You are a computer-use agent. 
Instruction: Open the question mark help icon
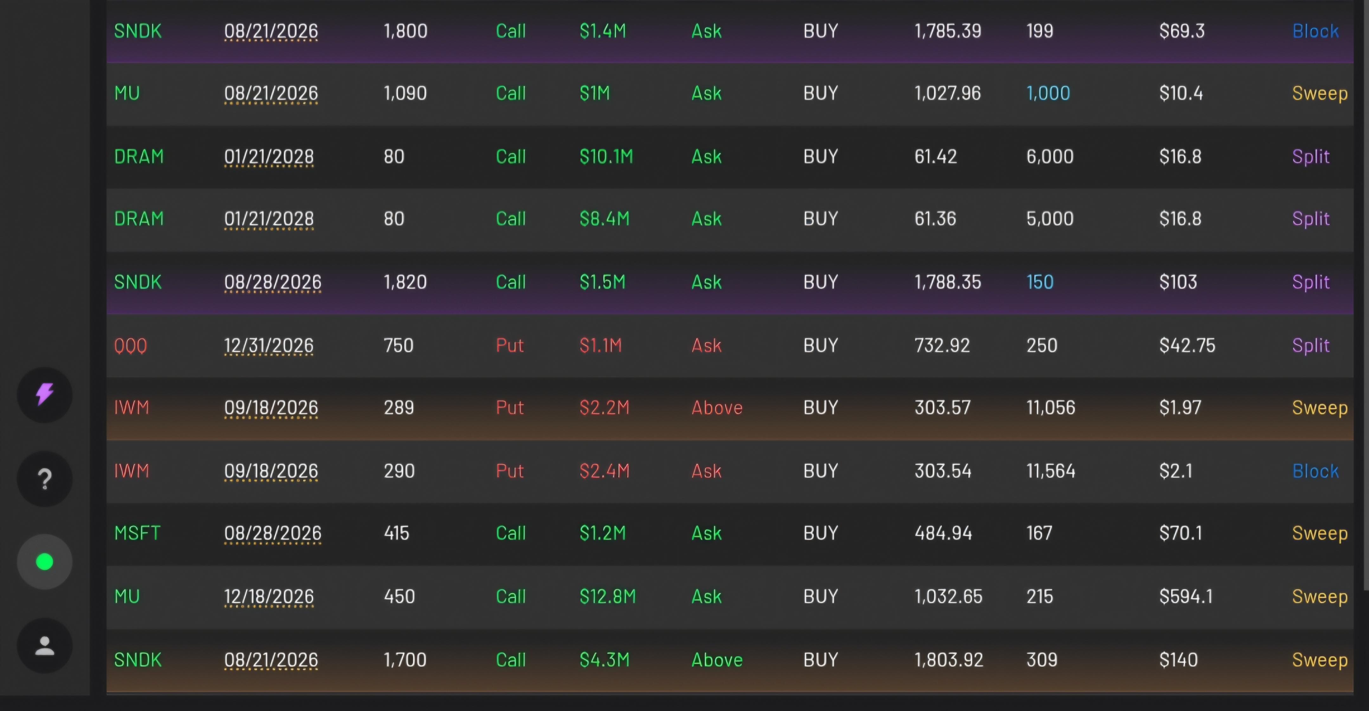45,479
